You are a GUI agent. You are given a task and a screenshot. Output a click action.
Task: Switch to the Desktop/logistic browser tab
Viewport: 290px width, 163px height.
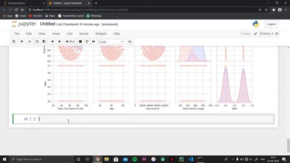[24, 3]
